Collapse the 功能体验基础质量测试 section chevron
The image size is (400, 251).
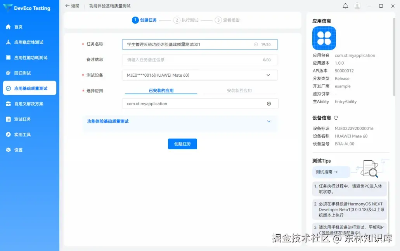click(268, 121)
